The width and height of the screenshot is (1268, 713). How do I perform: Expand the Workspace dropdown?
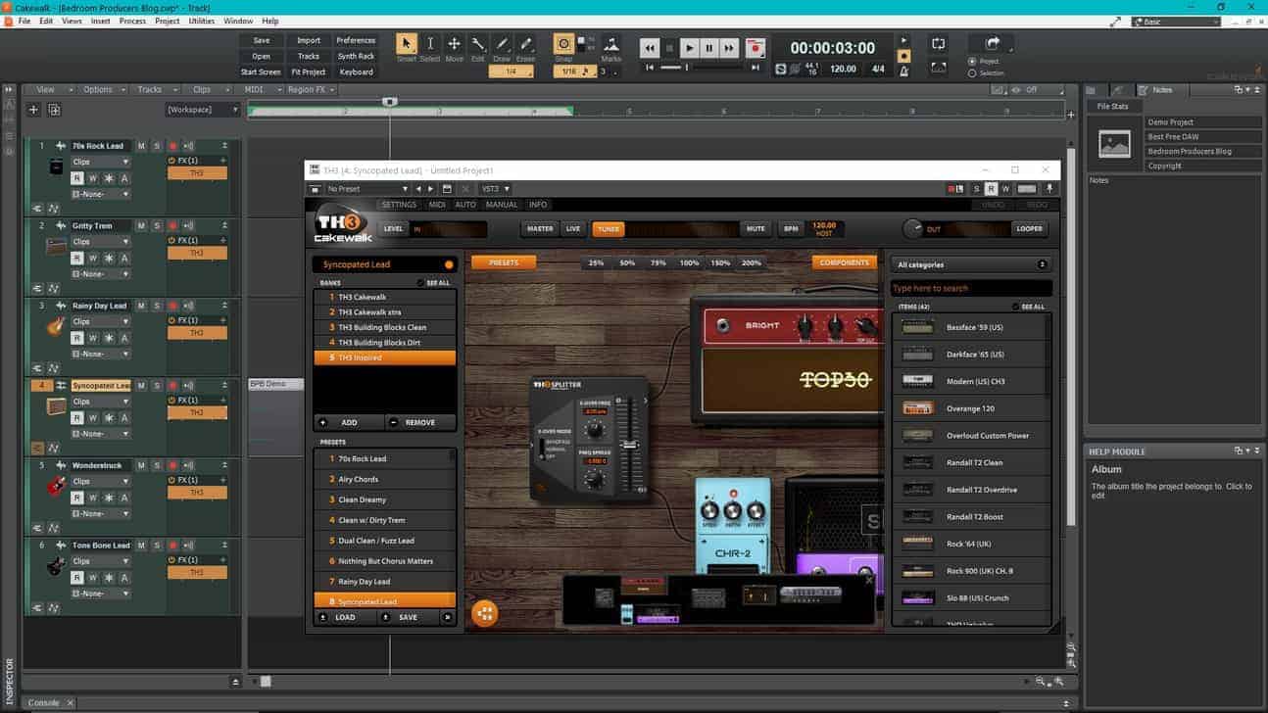click(x=203, y=110)
